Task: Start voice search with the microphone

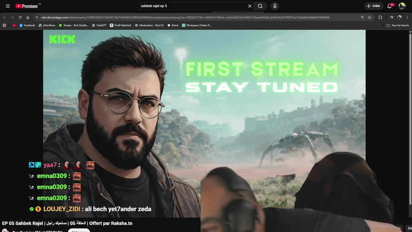Action: point(275,6)
